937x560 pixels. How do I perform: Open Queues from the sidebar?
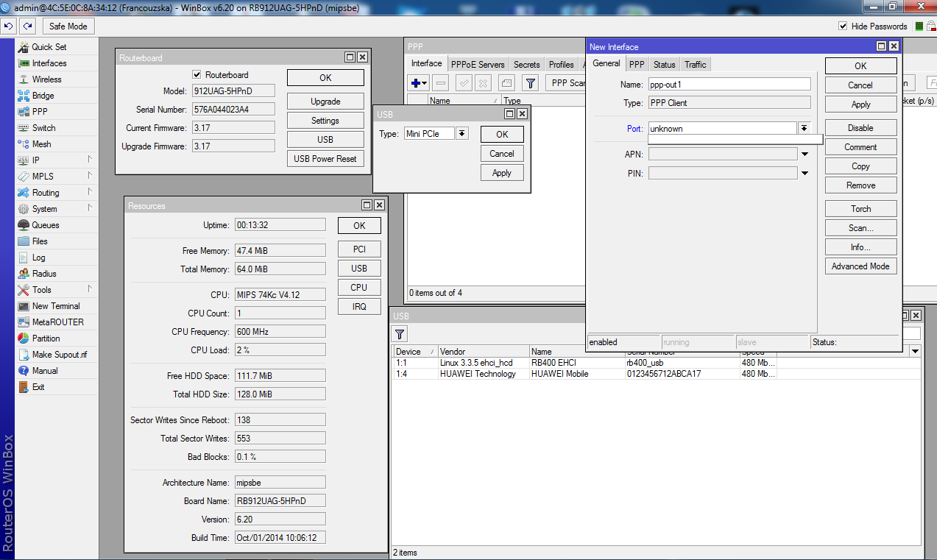(x=45, y=225)
